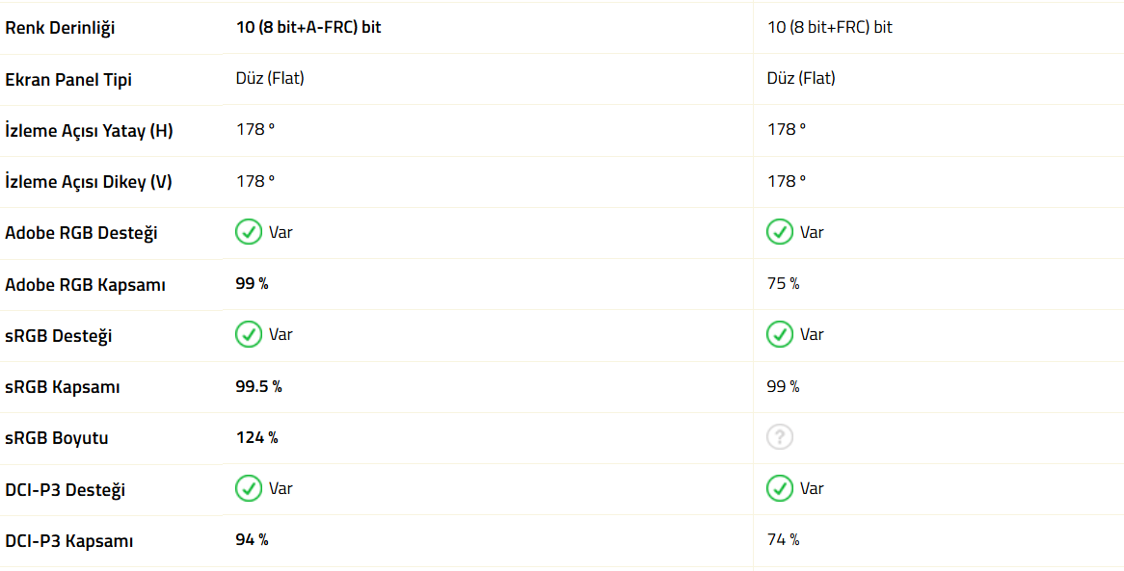Click the 99 % Adobe RGB coverage value
The image size is (1124, 571).
[x=252, y=284]
